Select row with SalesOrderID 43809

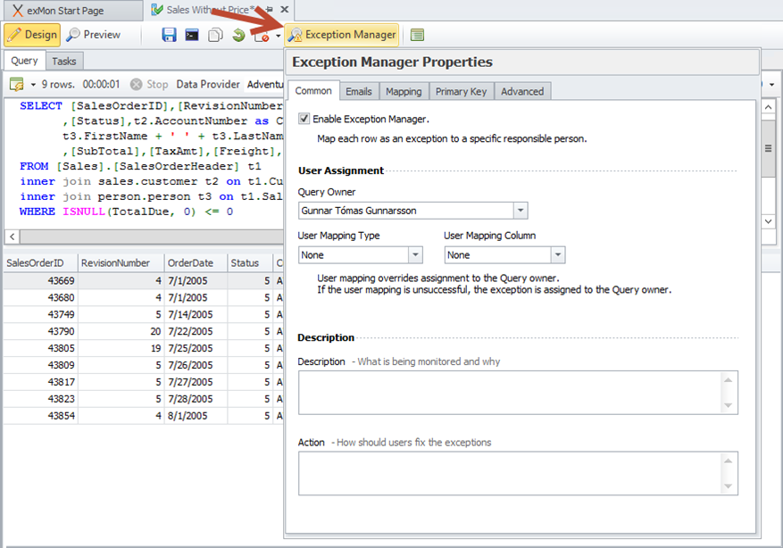[144, 365]
